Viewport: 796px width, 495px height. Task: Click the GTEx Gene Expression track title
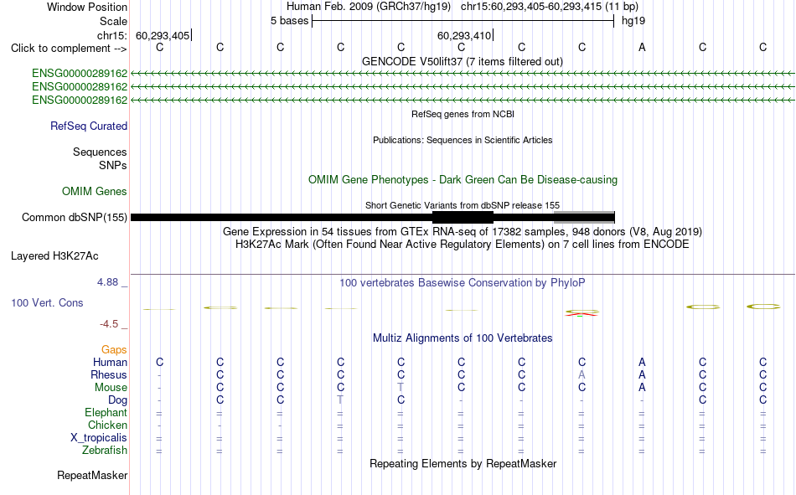(x=463, y=231)
